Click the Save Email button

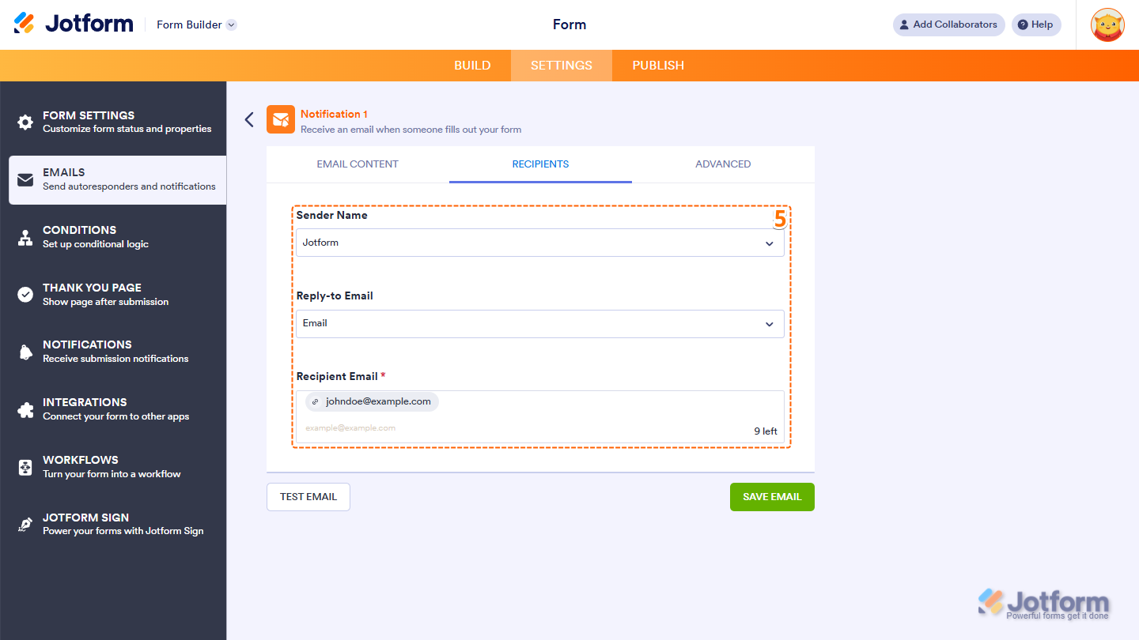[771, 496]
